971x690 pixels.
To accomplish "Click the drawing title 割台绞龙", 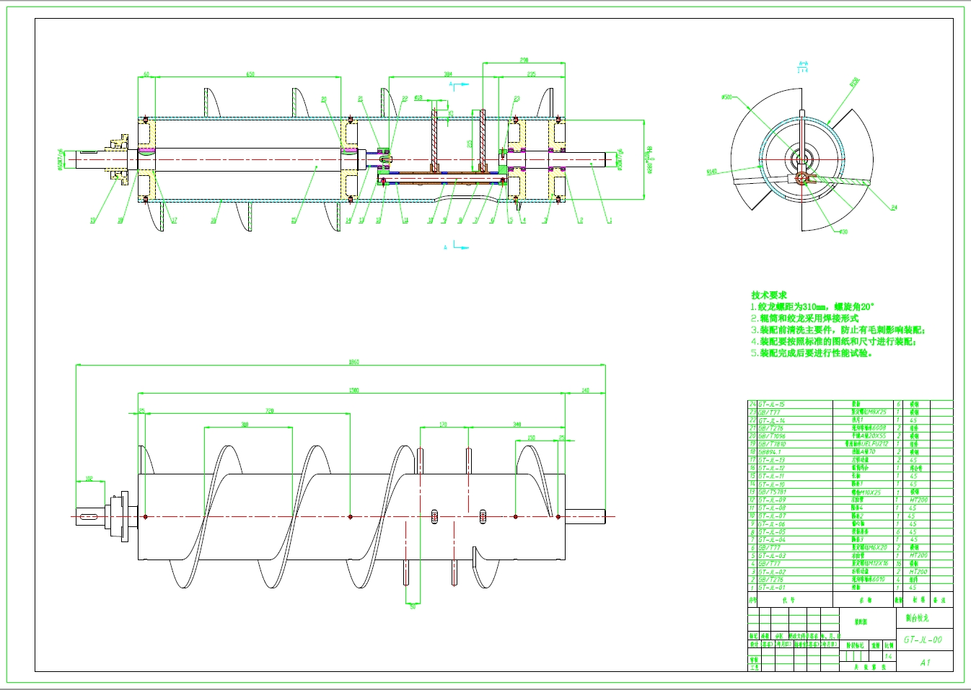I will [917, 618].
